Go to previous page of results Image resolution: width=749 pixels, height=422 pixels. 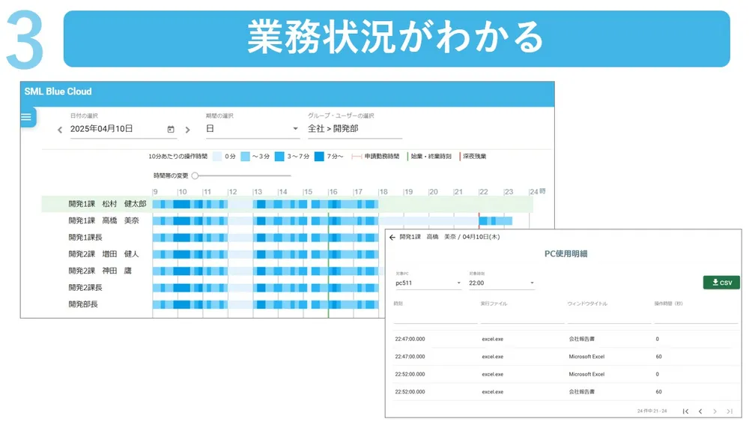pos(700,411)
